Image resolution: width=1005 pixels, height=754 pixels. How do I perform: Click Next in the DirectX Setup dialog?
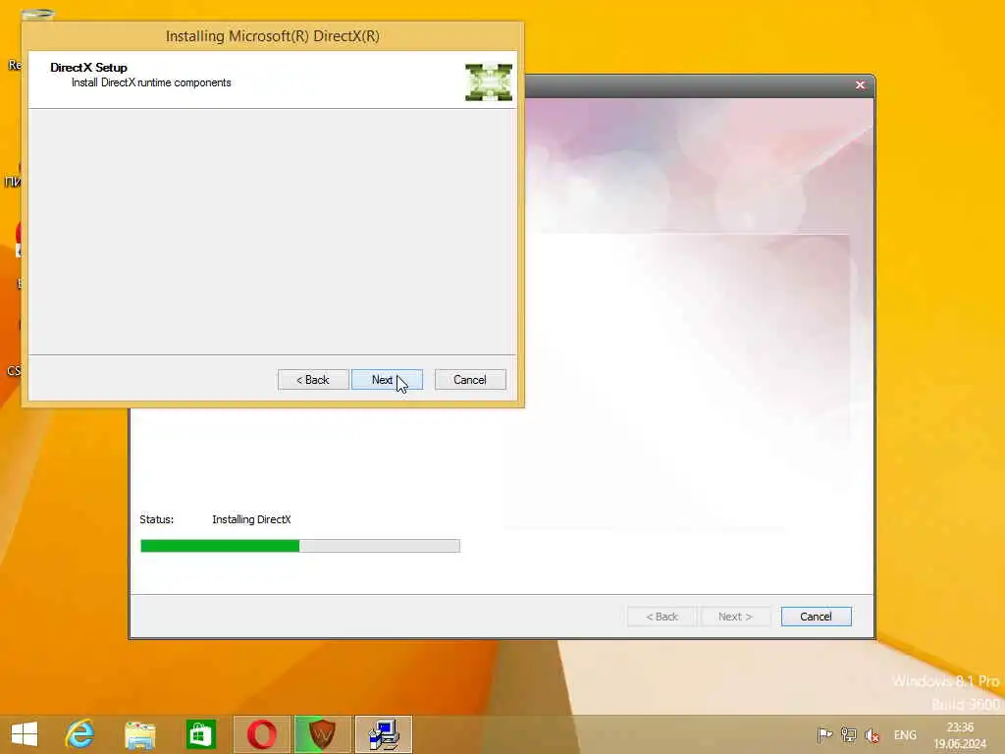click(387, 380)
